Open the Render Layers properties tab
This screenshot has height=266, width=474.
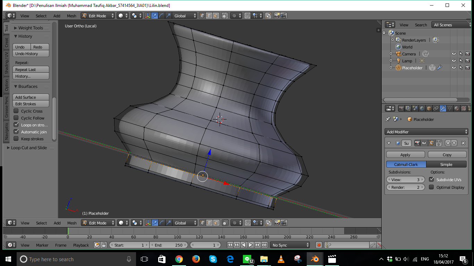[408, 108]
